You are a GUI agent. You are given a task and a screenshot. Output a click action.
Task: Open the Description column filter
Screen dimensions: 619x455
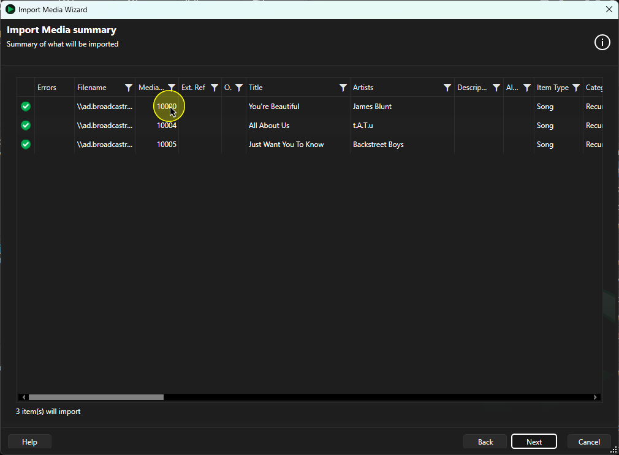(496, 88)
